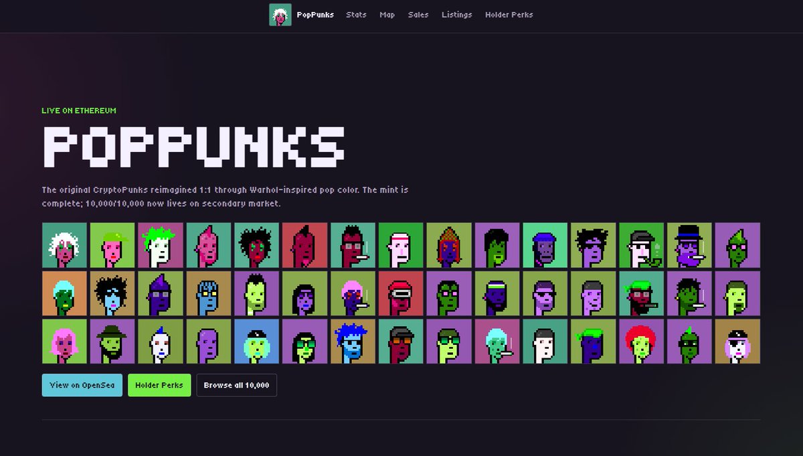Select purple punk with long black hair

[304, 293]
